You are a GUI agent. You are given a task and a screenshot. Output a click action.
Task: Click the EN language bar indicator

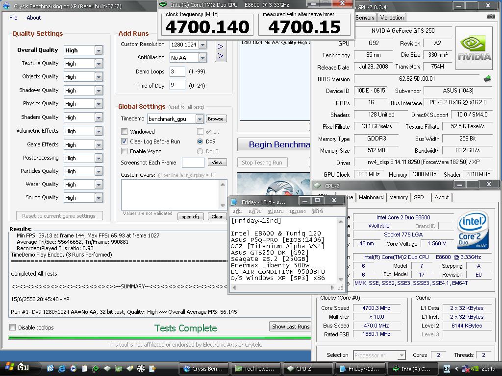(x=447, y=369)
